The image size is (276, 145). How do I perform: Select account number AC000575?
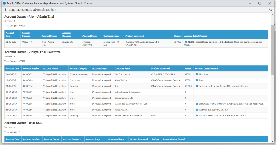(28, 104)
